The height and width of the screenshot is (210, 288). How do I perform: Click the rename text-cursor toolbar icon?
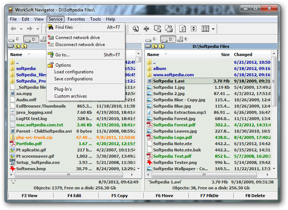(x=146, y=29)
